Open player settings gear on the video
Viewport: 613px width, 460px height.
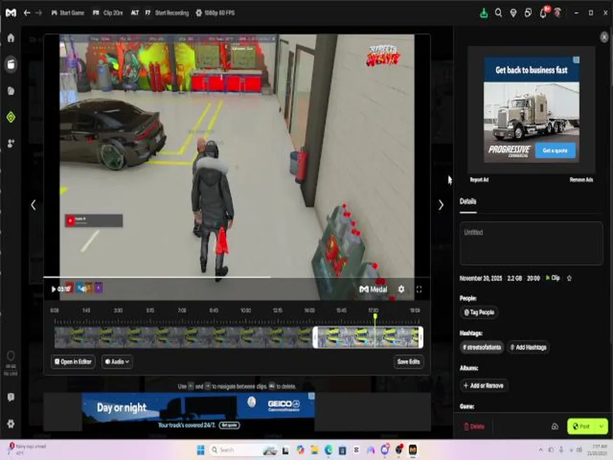click(401, 289)
